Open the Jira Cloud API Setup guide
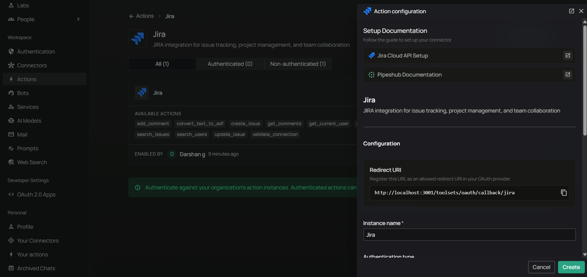 (x=469, y=56)
